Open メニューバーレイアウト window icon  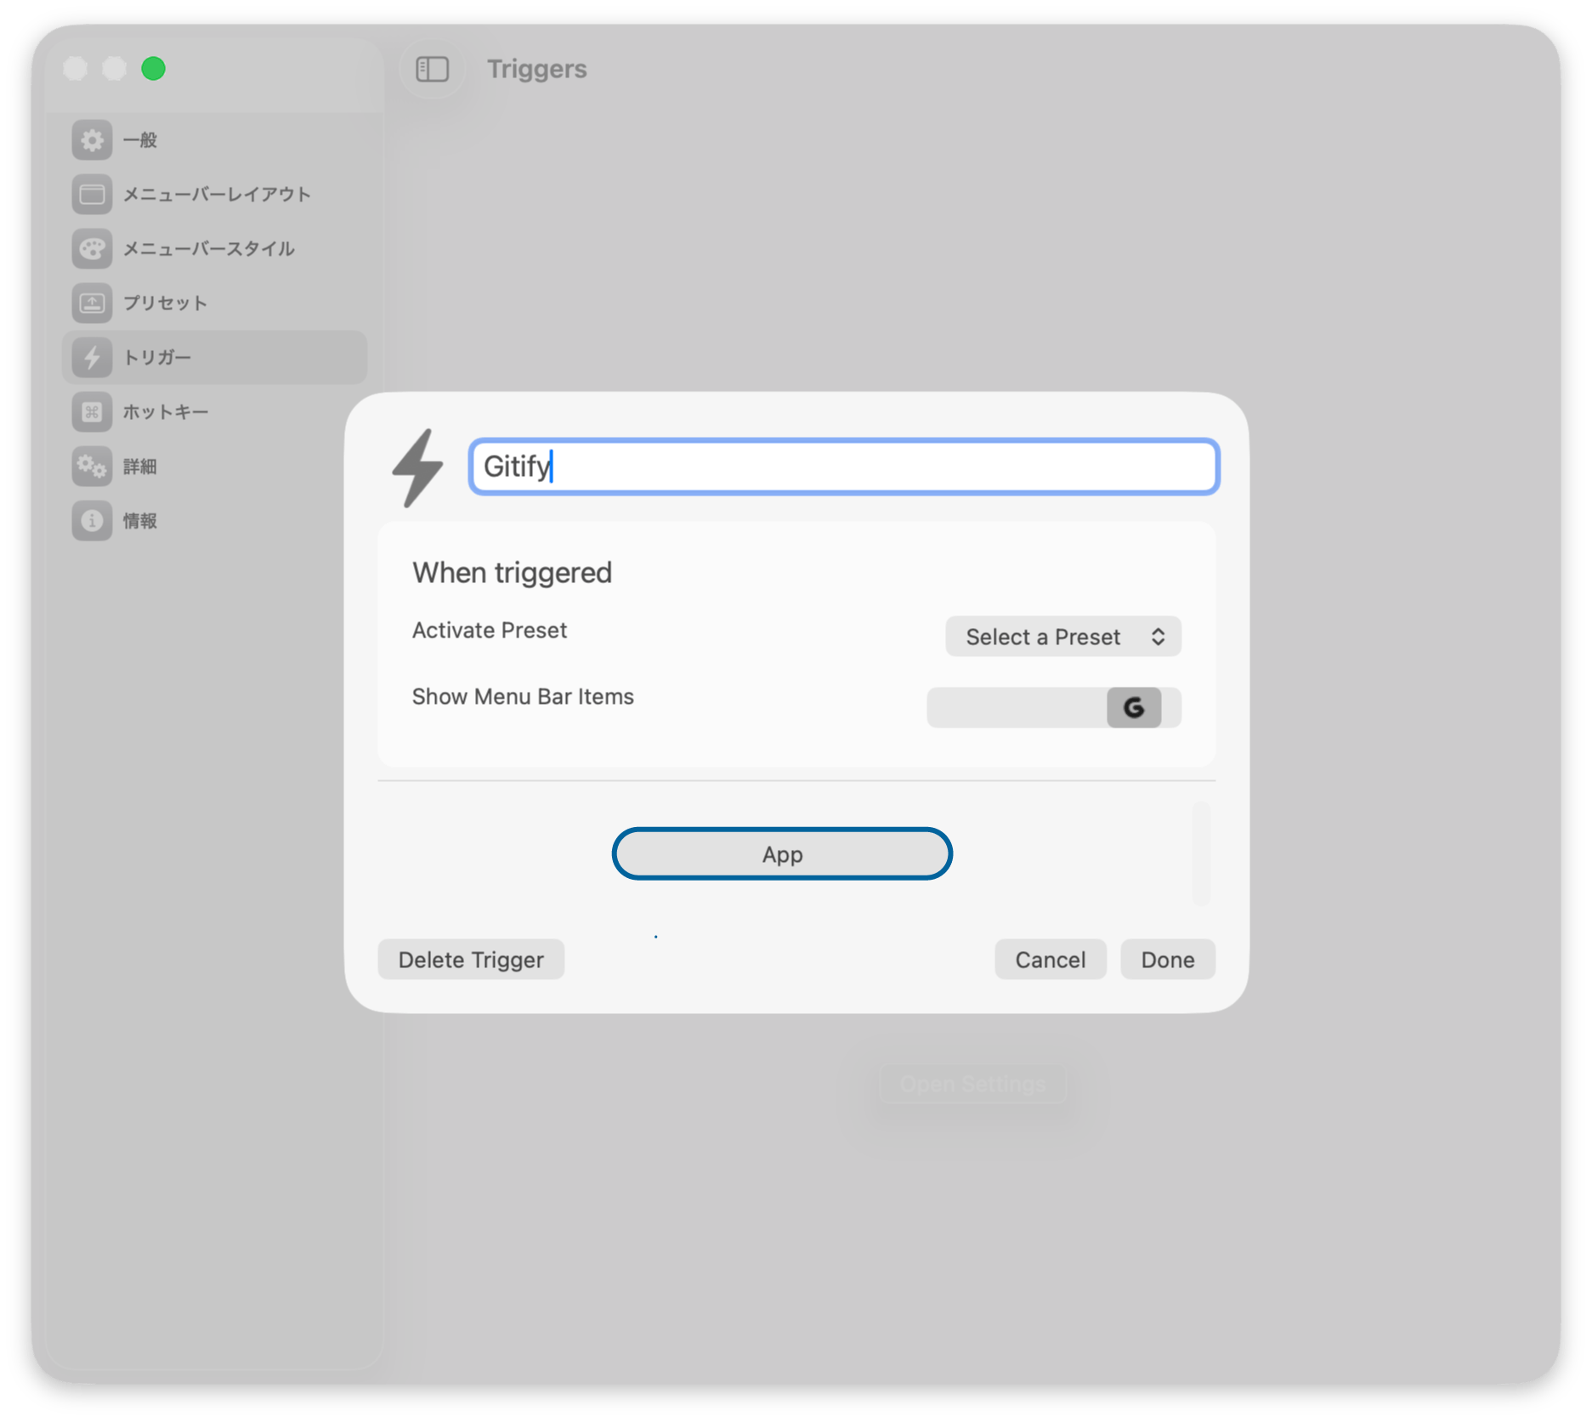(x=92, y=195)
